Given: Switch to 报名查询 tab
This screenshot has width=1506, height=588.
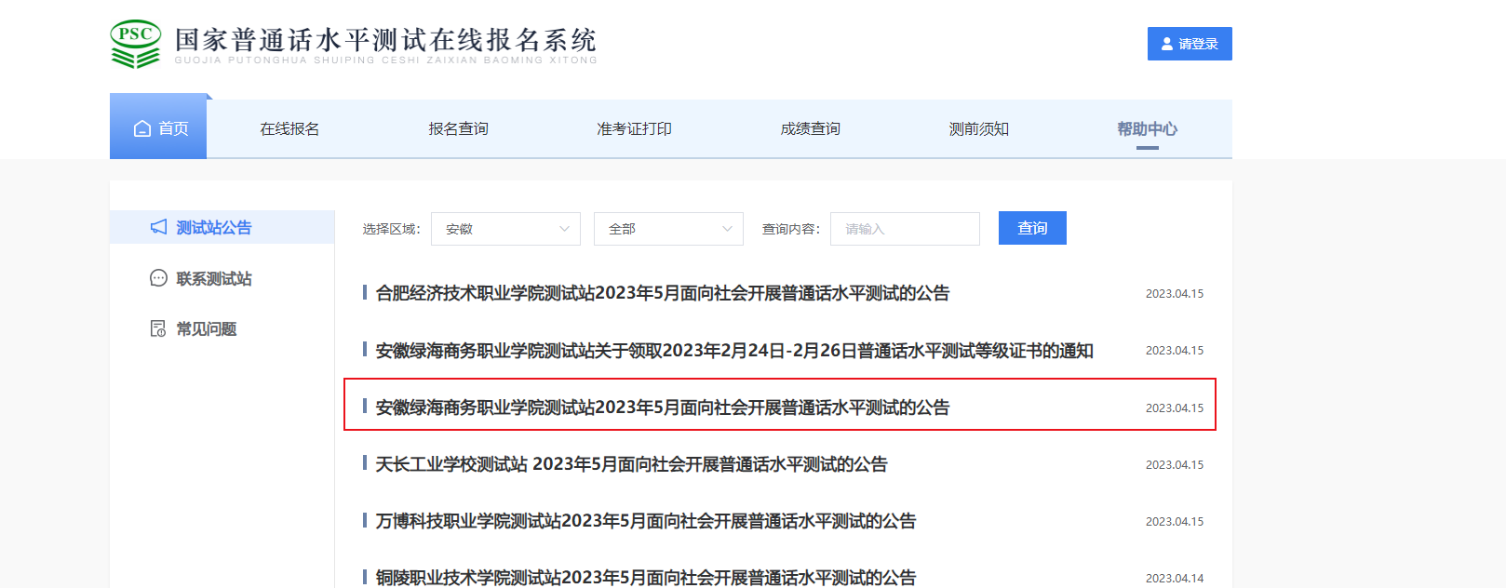Looking at the screenshot, I should (458, 129).
